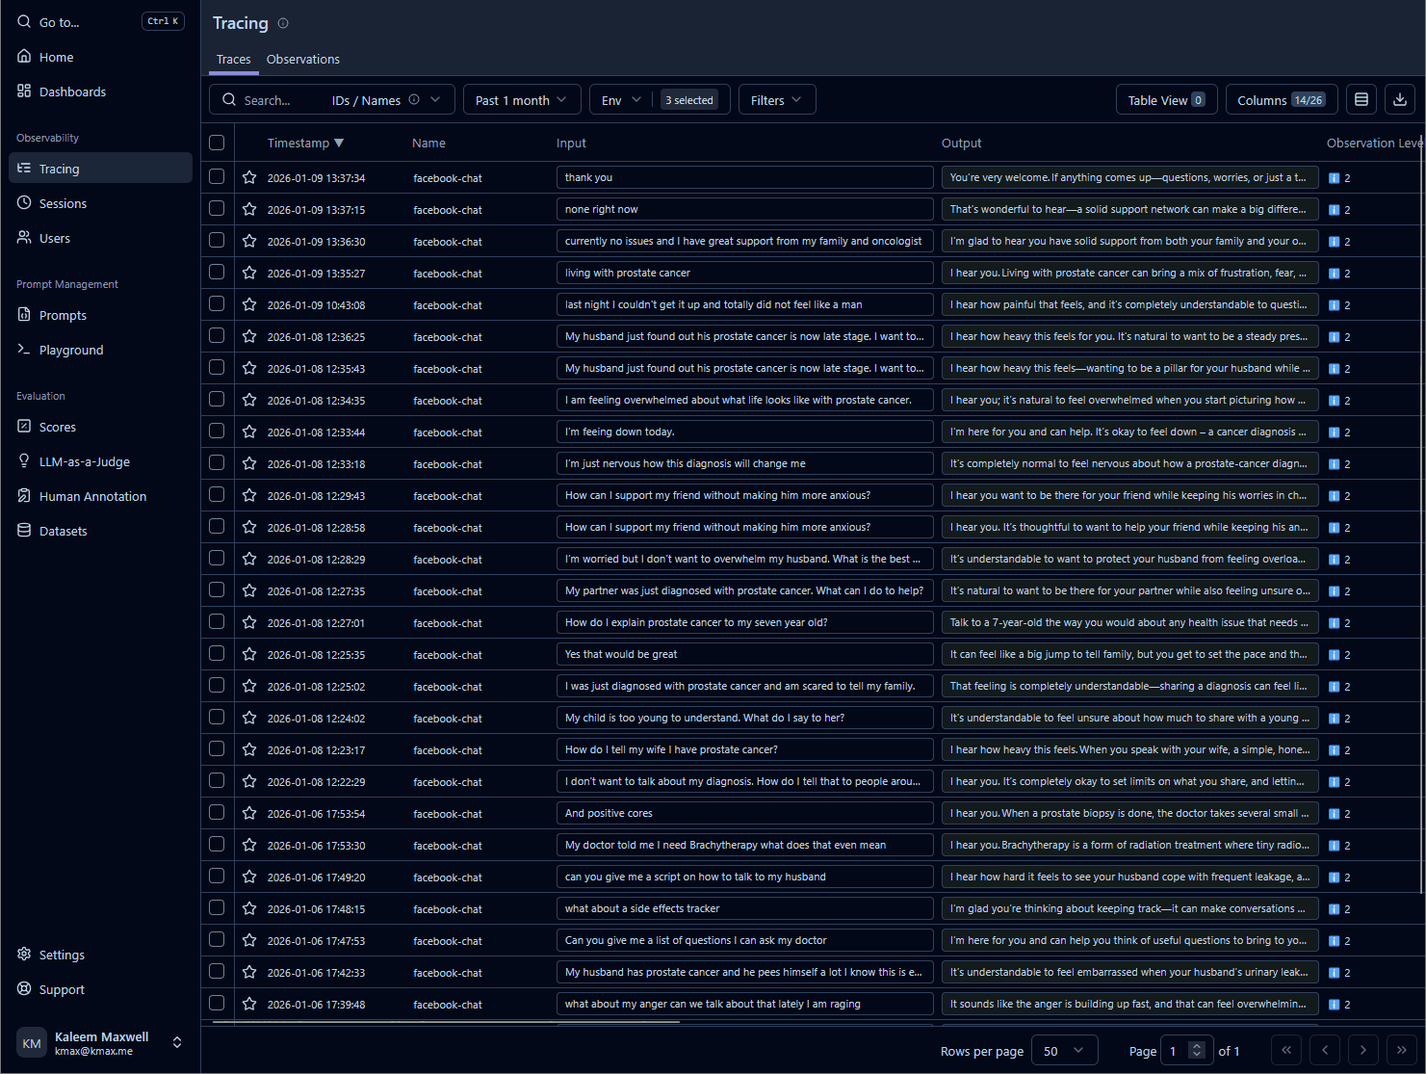Switch to the Observations tab

303,59
